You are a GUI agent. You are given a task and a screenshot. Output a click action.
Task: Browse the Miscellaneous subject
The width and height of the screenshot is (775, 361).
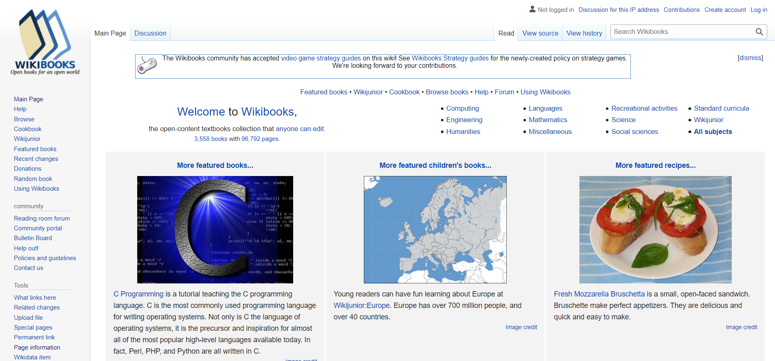click(550, 131)
